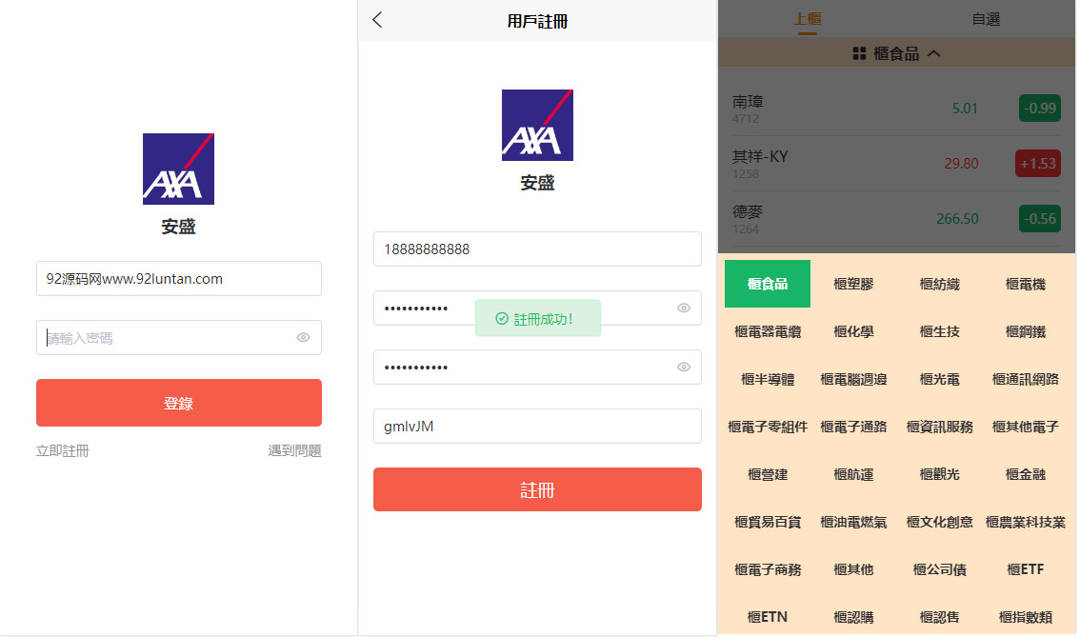Toggle password visibility on login form
This screenshot has width=1080, height=637.
coord(303,337)
